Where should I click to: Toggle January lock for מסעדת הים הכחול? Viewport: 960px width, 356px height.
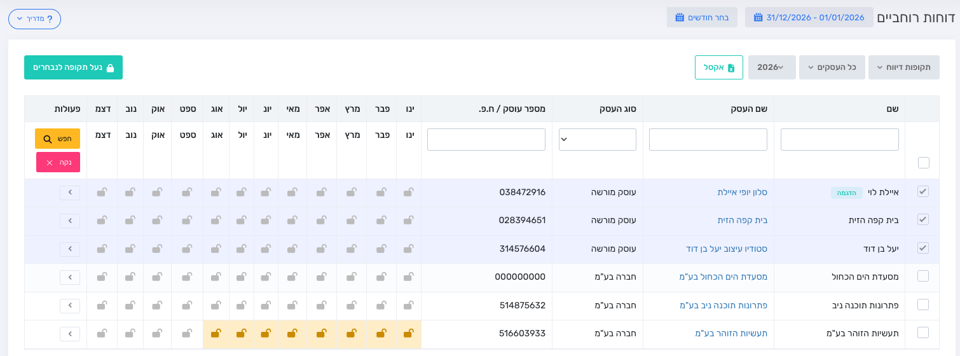pyautogui.click(x=409, y=277)
